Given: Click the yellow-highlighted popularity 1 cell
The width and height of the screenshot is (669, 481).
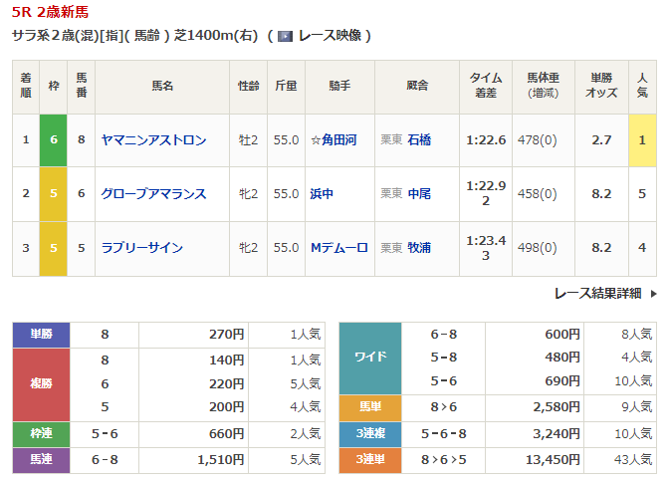Looking at the screenshot, I should [x=642, y=140].
